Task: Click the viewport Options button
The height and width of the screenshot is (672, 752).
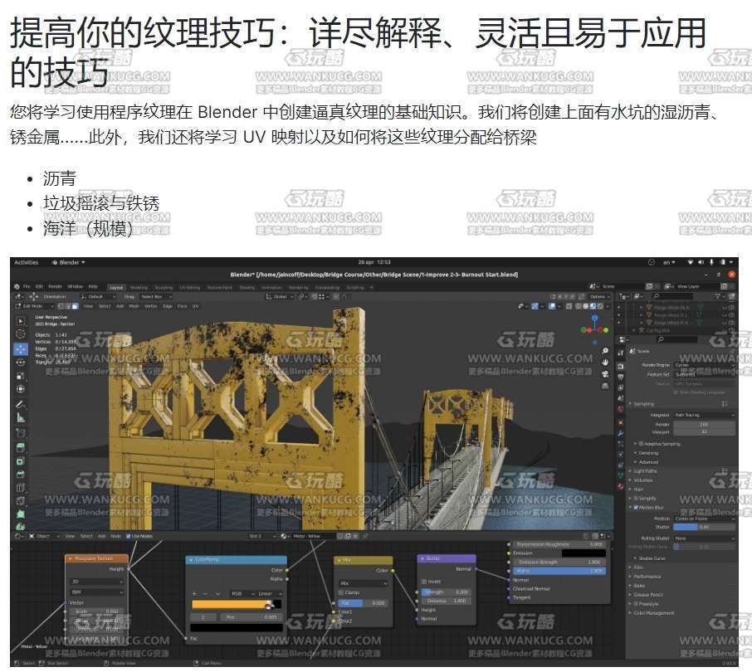Action: click(598, 297)
